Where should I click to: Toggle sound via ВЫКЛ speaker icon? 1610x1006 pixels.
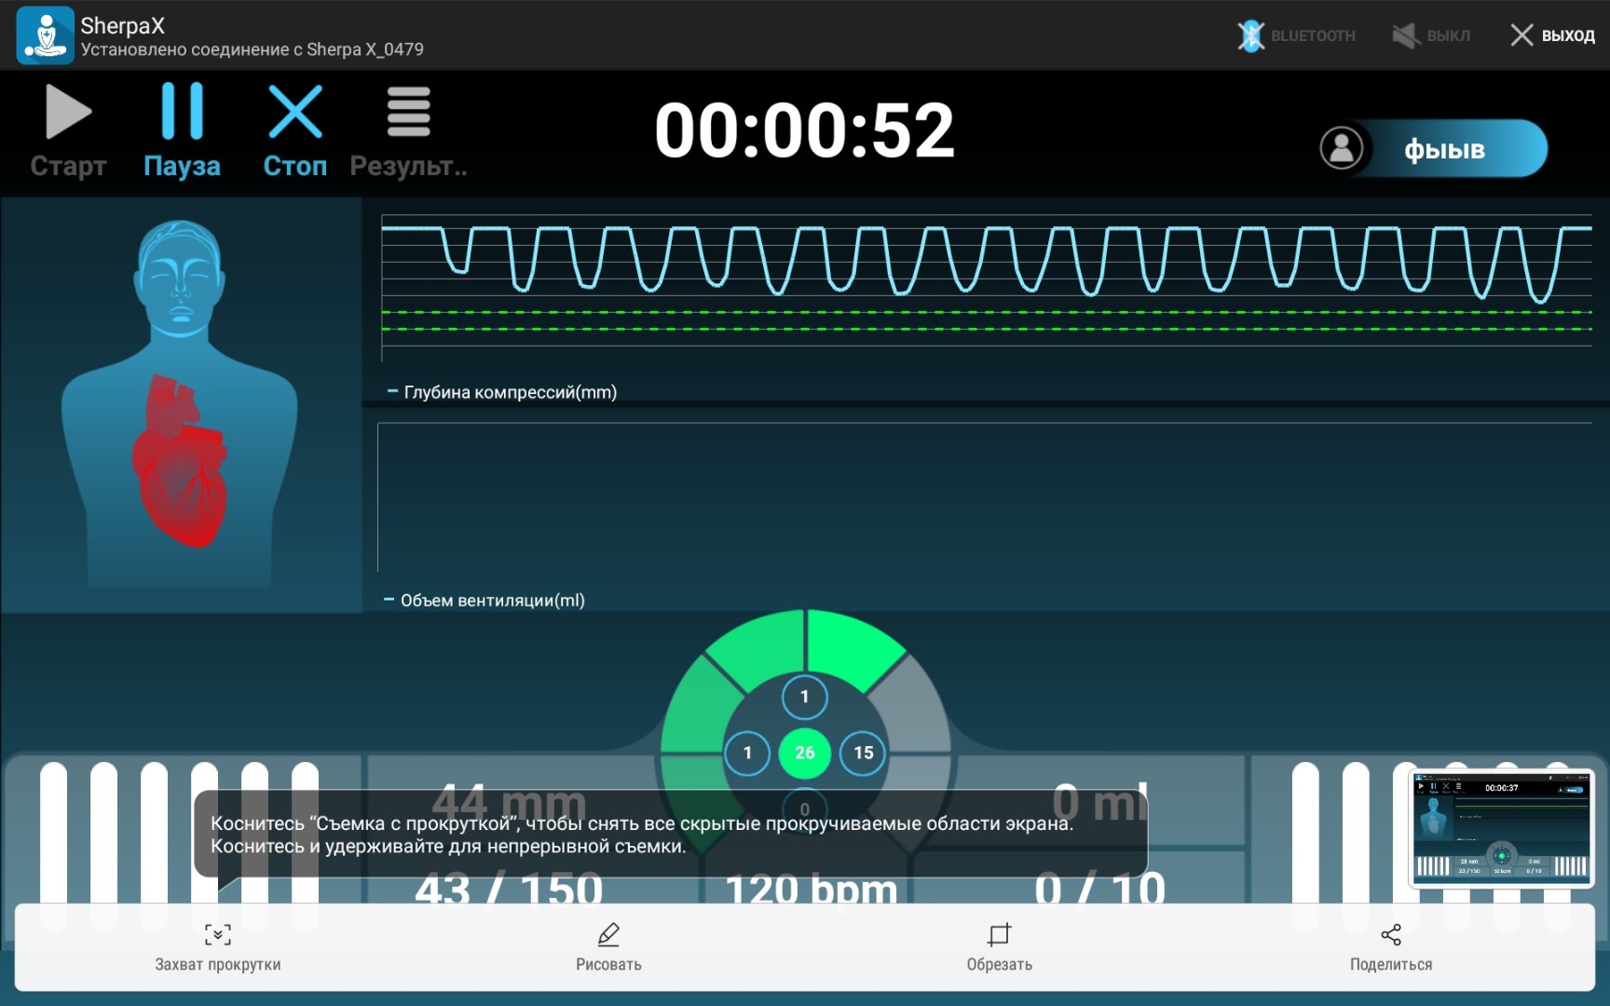click(x=1431, y=35)
